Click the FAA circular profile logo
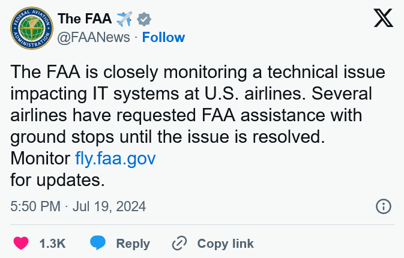Viewport: 404px width, 258px height. click(32, 28)
